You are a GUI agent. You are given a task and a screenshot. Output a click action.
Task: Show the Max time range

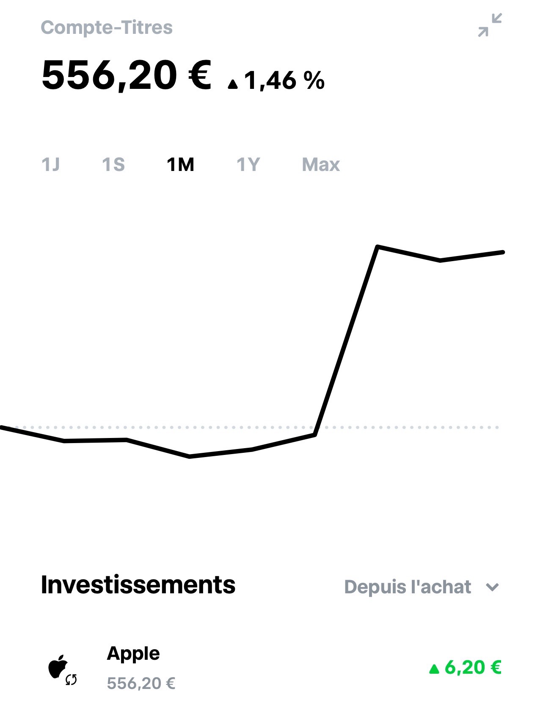pyautogui.click(x=321, y=164)
